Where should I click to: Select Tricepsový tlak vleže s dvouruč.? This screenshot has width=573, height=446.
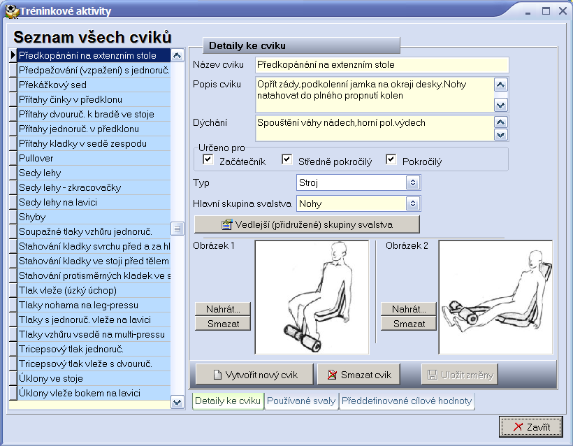[94, 364]
